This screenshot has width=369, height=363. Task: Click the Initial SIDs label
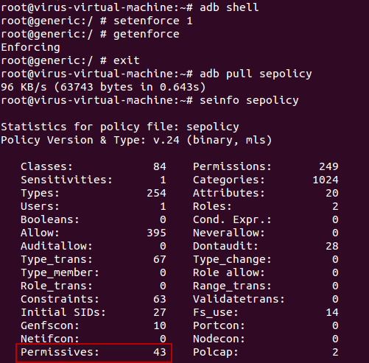pos(63,312)
